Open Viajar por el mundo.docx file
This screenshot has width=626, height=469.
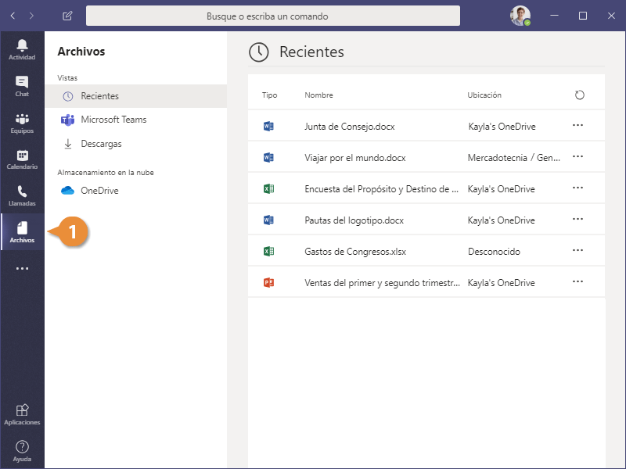point(354,157)
